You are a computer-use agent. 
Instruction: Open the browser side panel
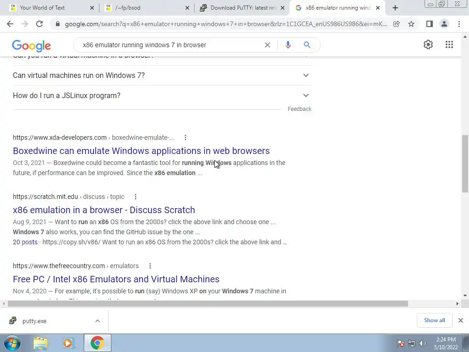point(430,24)
